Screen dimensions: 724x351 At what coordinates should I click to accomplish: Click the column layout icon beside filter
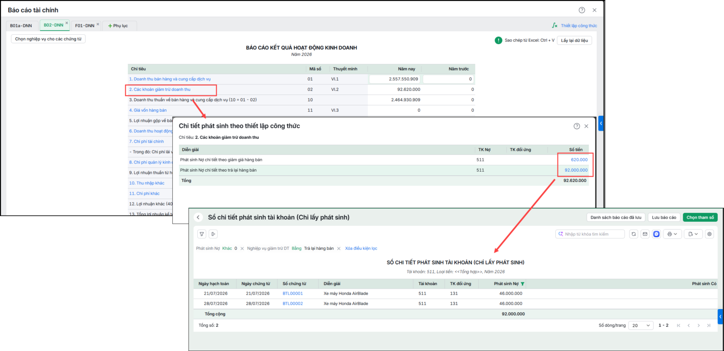213,234
